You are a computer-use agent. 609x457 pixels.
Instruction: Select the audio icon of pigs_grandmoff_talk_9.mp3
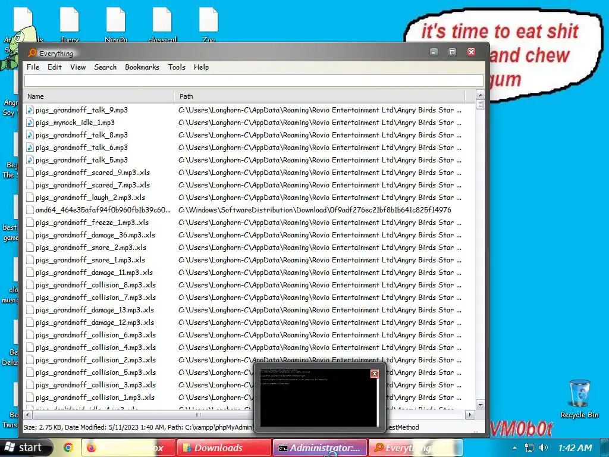pyautogui.click(x=30, y=110)
